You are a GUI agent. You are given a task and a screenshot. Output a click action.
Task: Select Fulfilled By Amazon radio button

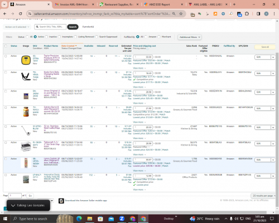146,37
